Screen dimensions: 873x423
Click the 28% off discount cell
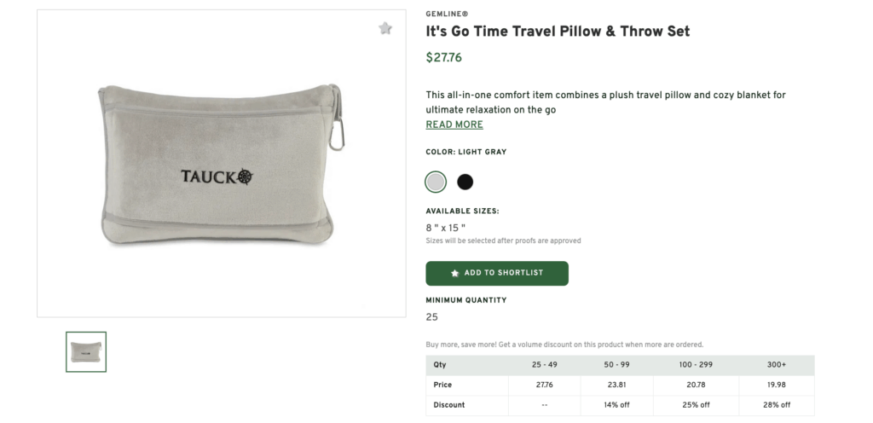tap(777, 405)
